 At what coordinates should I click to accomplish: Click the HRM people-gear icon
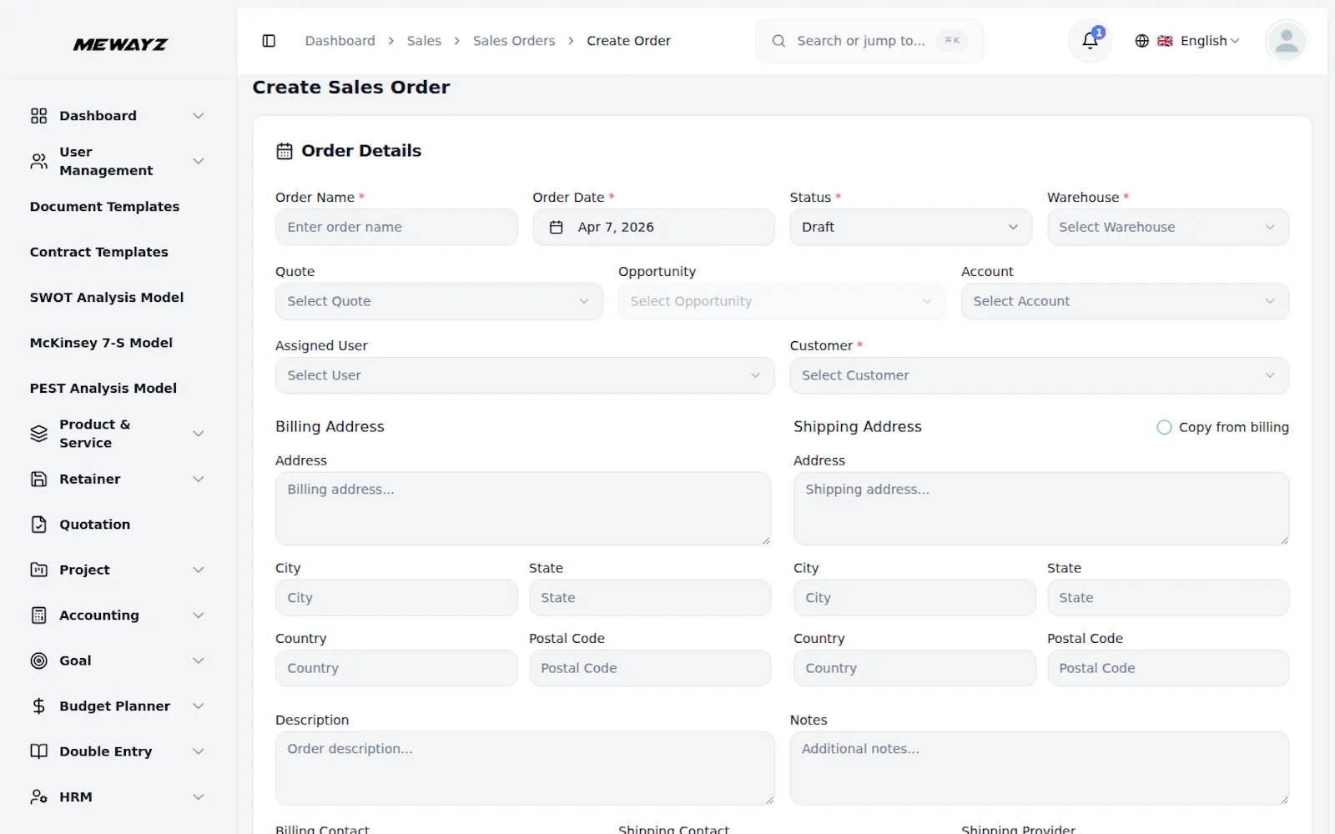click(x=39, y=796)
